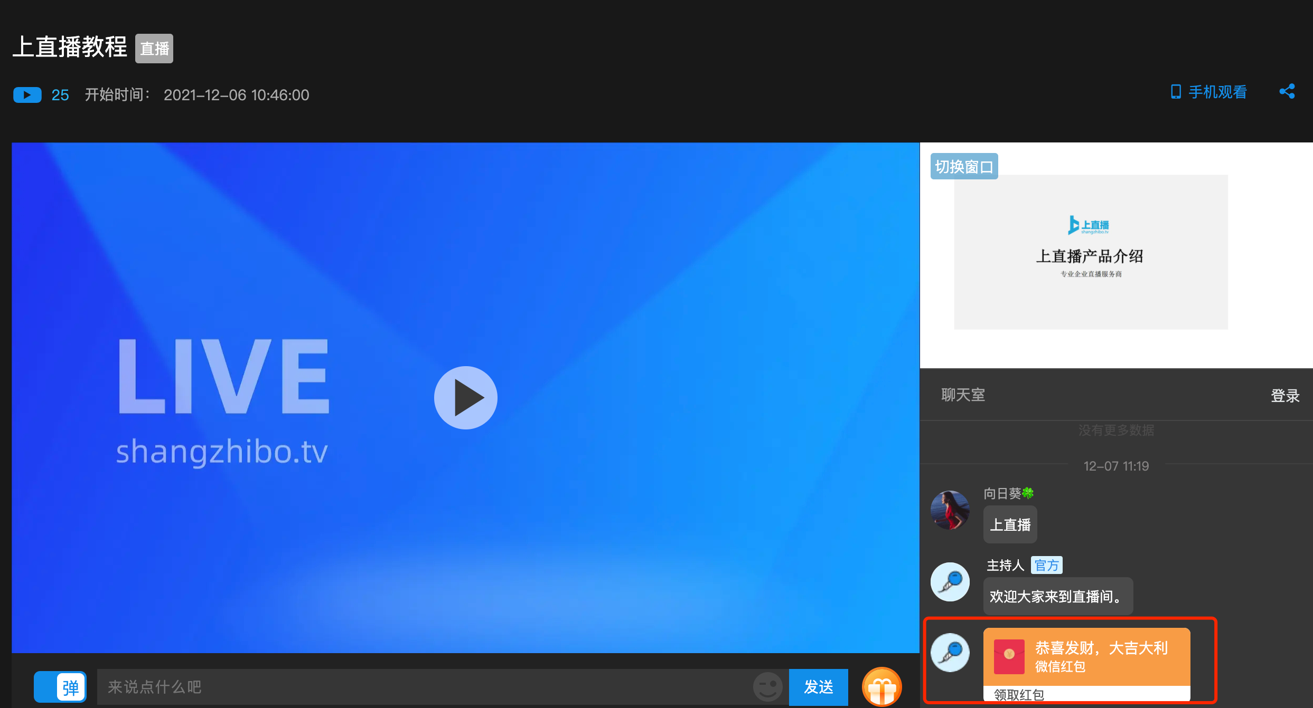Click the 主持人 username label
The height and width of the screenshot is (708, 1313).
[1005, 566]
